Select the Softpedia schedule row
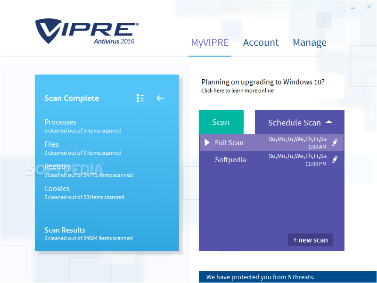This screenshot has height=283, width=377. coord(271,159)
